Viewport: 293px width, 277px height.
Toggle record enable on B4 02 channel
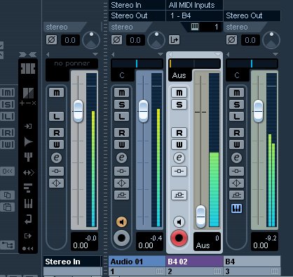[179, 238]
